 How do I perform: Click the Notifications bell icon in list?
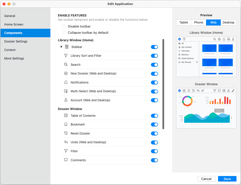click(x=66, y=82)
